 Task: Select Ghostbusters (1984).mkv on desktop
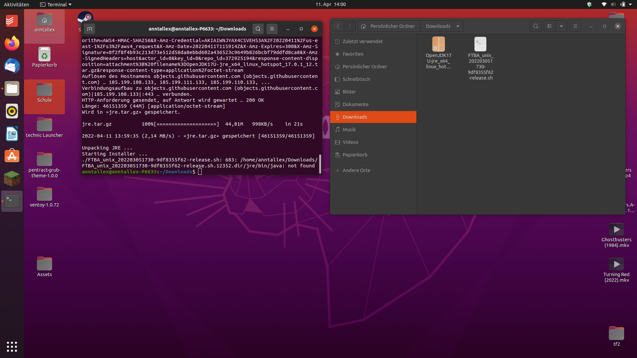616,236
